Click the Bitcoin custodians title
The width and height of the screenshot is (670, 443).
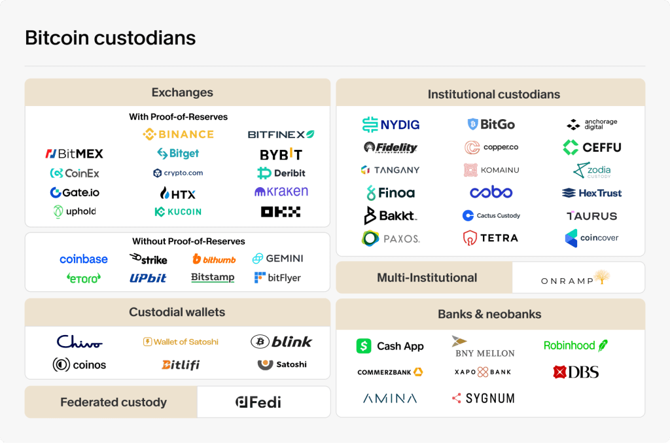click(x=110, y=37)
